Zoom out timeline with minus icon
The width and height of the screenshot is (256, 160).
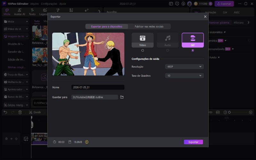225,112
